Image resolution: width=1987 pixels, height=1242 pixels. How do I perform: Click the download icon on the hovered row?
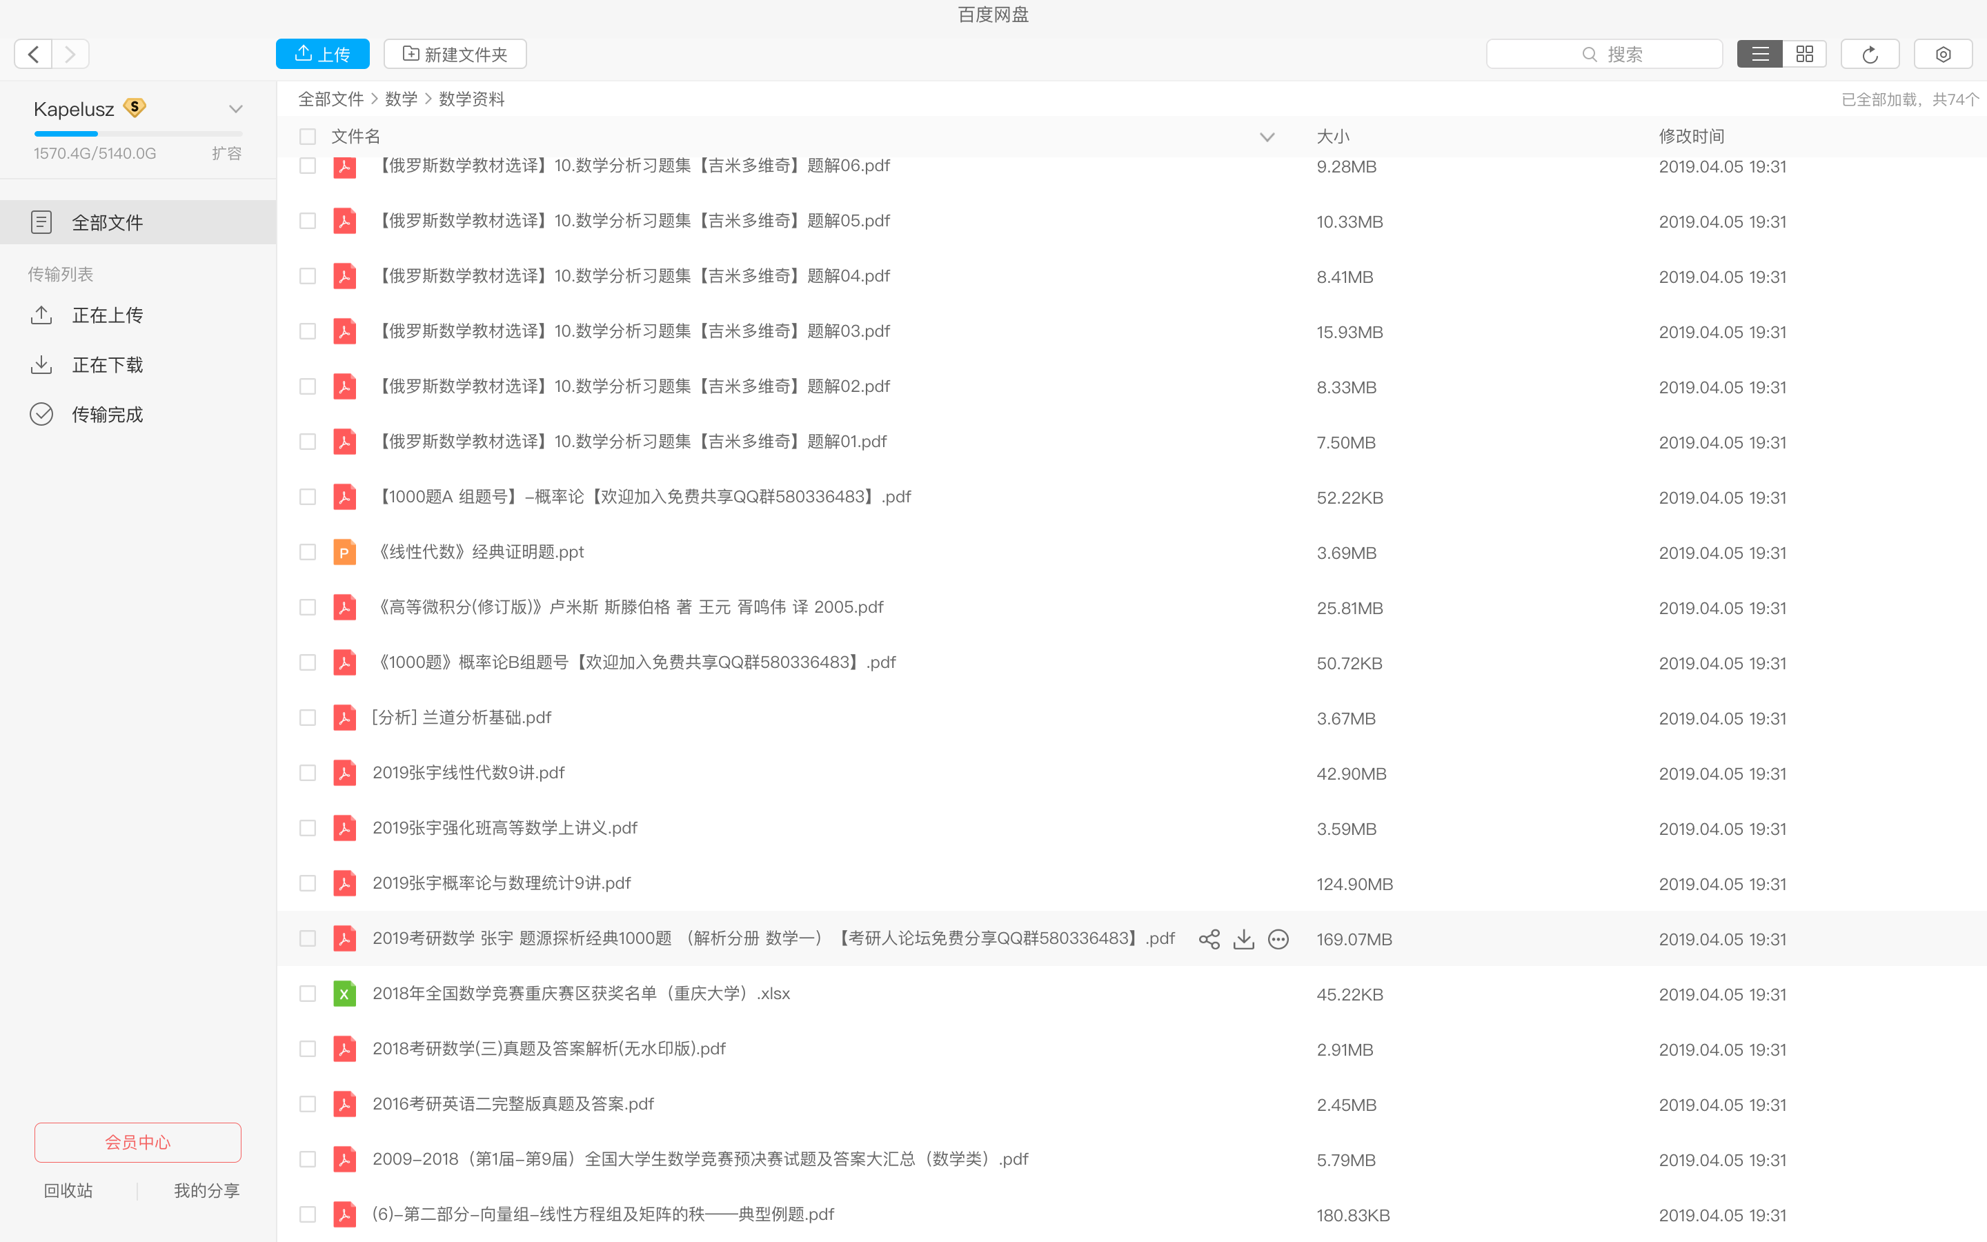(1244, 939)
